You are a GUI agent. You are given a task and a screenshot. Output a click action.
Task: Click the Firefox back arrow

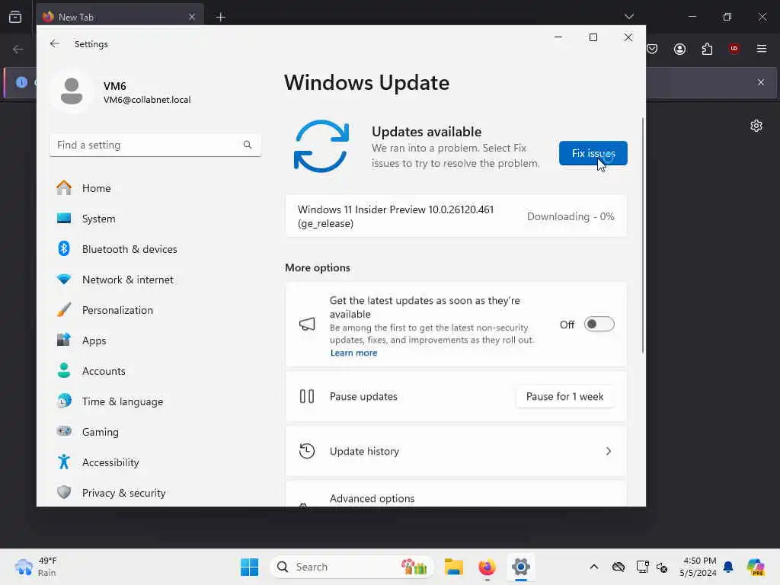[18, 49]
